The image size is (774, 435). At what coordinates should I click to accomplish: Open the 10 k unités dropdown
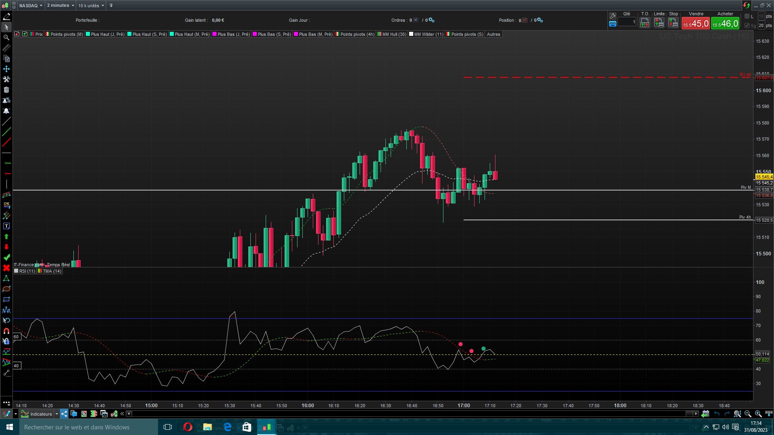click(x=91, y=6)
